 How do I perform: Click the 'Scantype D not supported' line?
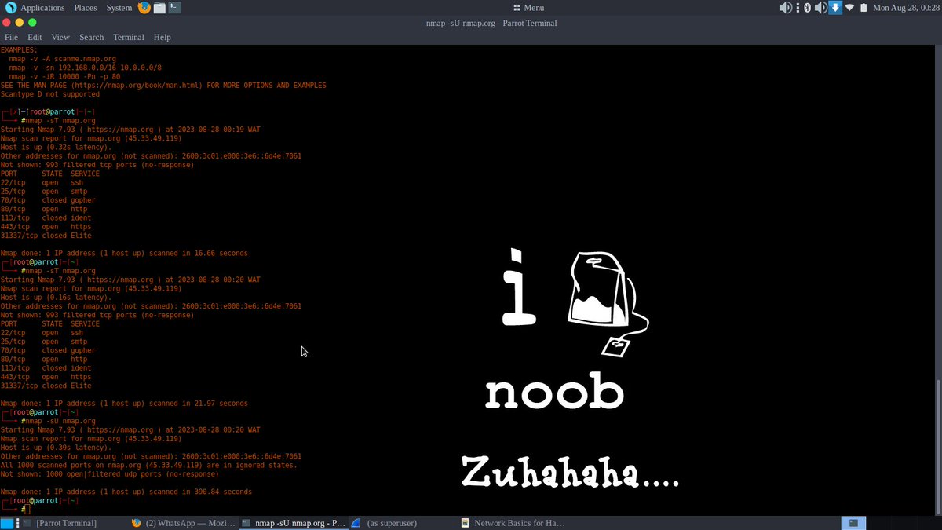(x=50, y=94)
